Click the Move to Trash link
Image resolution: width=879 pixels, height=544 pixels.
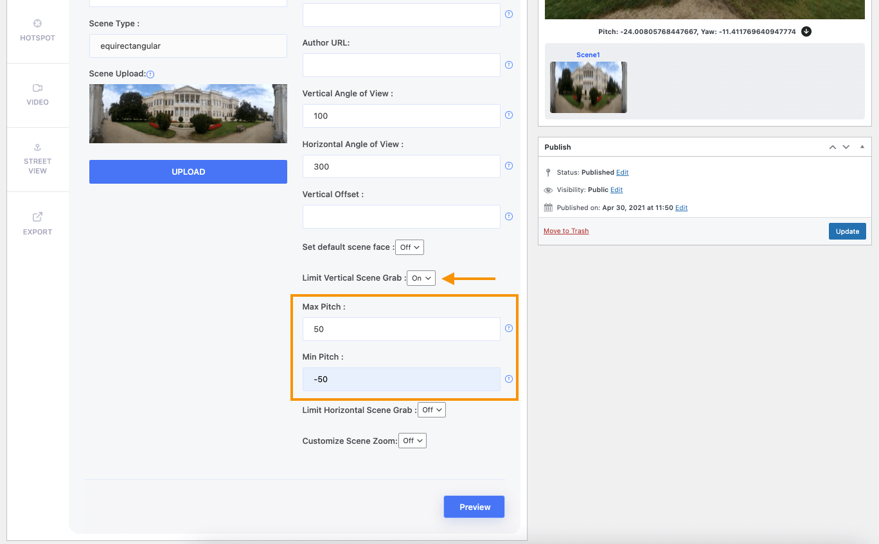[566, 231]
